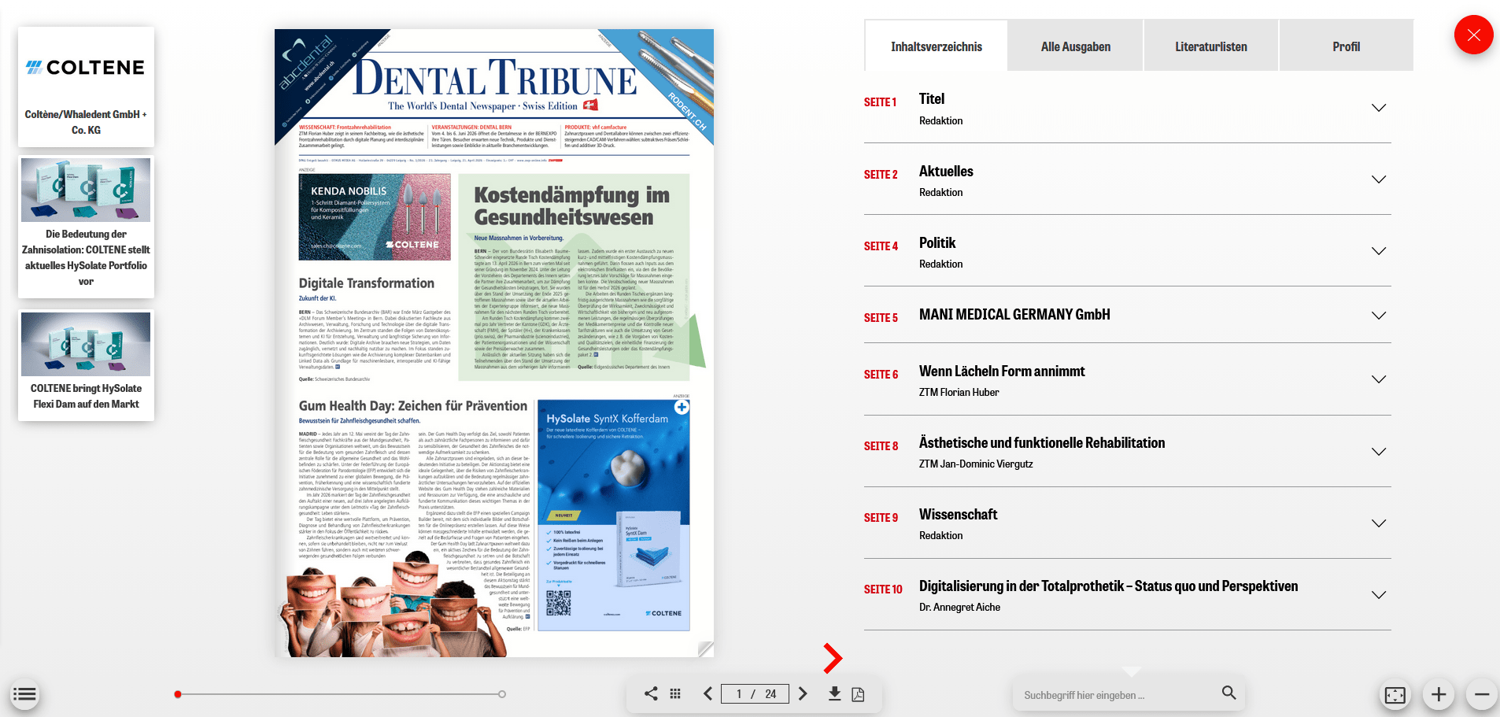Switch to the Alle Ausgaben tab
Screen dimensions: 1500x717
click(1075, 46)
